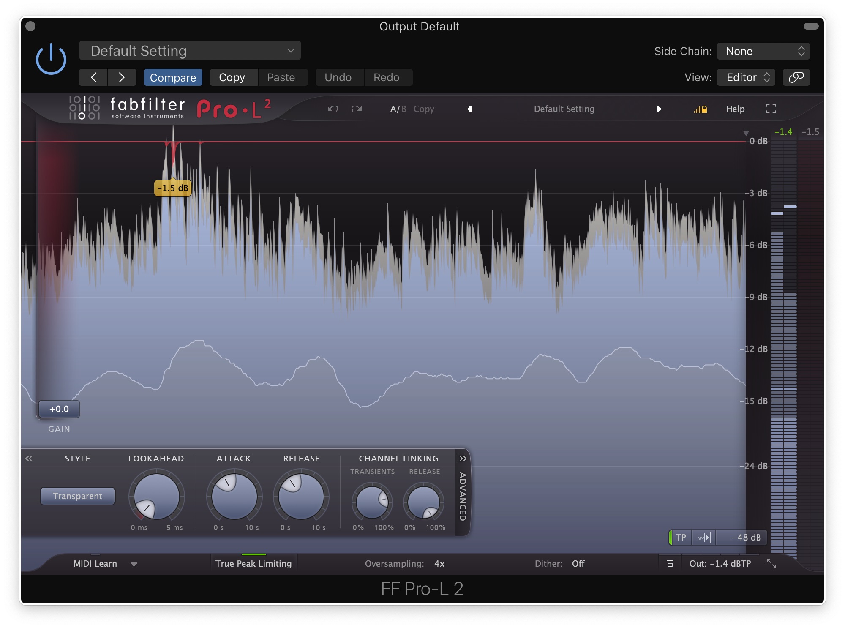
Task: Click the window close dot at top left
Action: coord(30,26)
